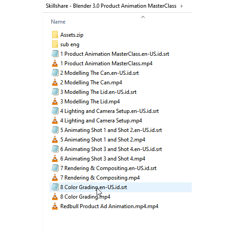
Task: Click notepad icon of 4 Lighting and Camera Setup.en-US.id.srt
Action: [55, 111]
